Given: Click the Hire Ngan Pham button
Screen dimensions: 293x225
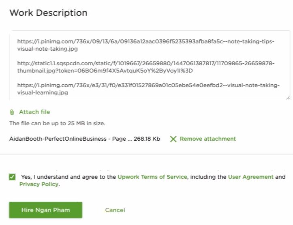Looking at the screenshot, I should (x=46, y=210).
